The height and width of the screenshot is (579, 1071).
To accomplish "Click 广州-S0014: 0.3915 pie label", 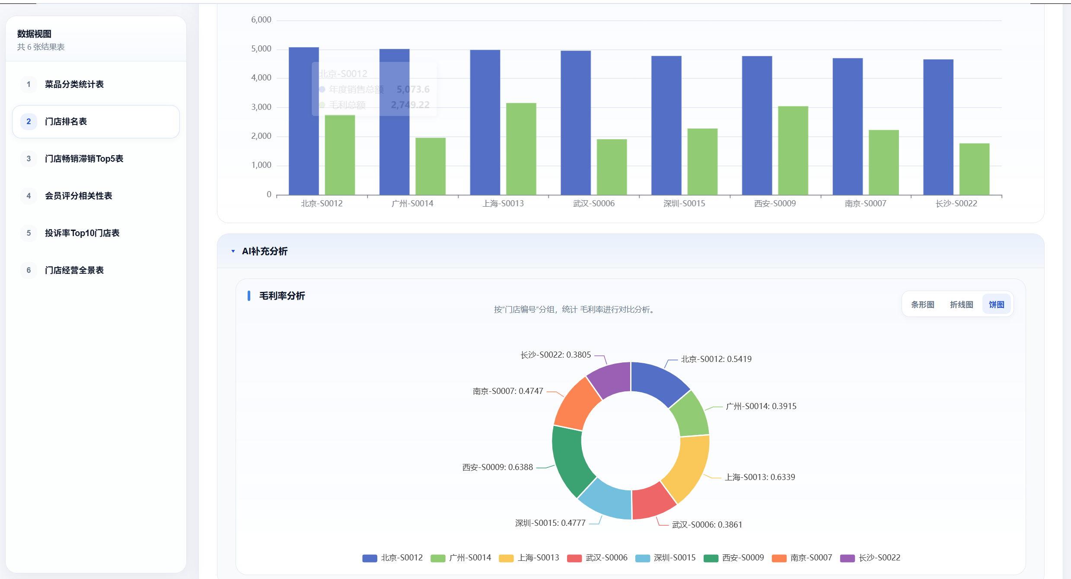I will coord(761,406).
